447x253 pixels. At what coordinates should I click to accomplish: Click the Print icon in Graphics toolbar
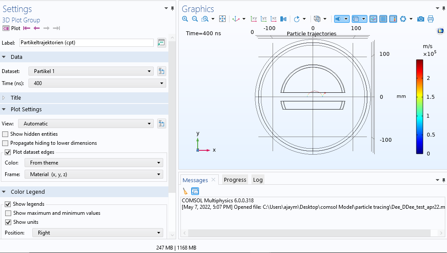pyautogui.click(x=430, y=19)
